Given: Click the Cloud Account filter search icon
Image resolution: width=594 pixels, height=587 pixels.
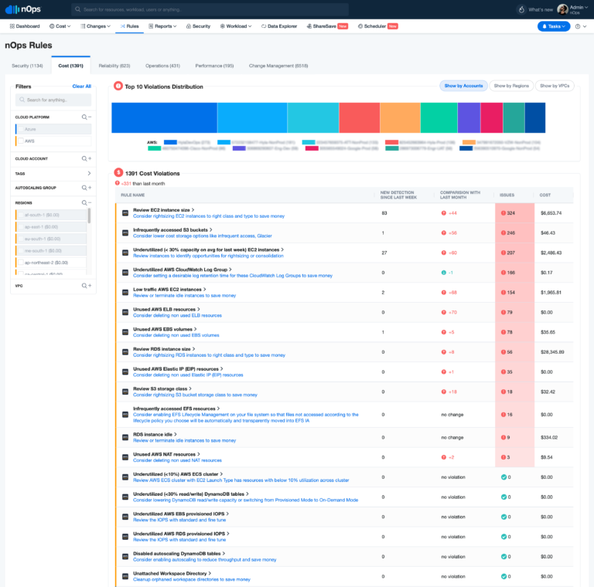Looking at the screenshot, I should [x=84, y=158].
